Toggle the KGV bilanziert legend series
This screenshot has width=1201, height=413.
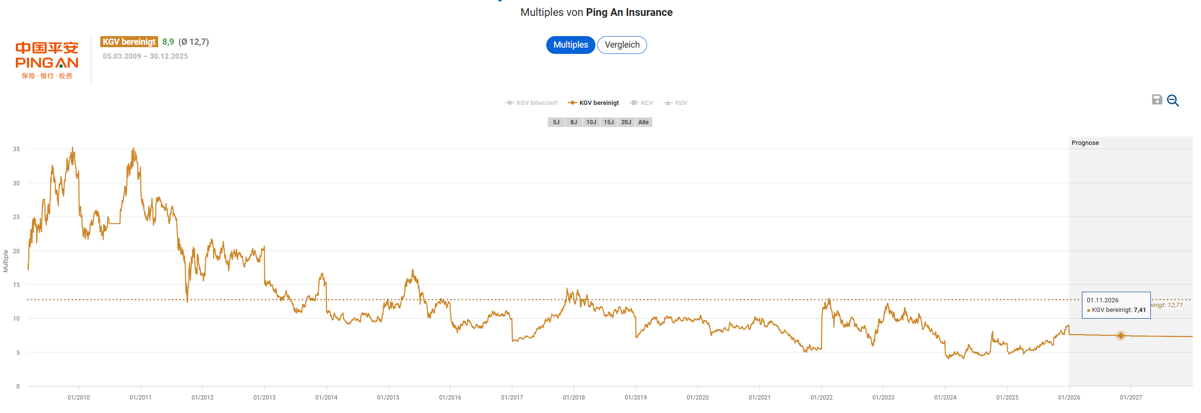pyautogui.click(x=531, y=103)
